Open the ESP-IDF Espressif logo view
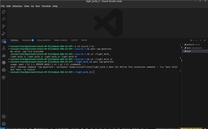 (x=4, y=63)
